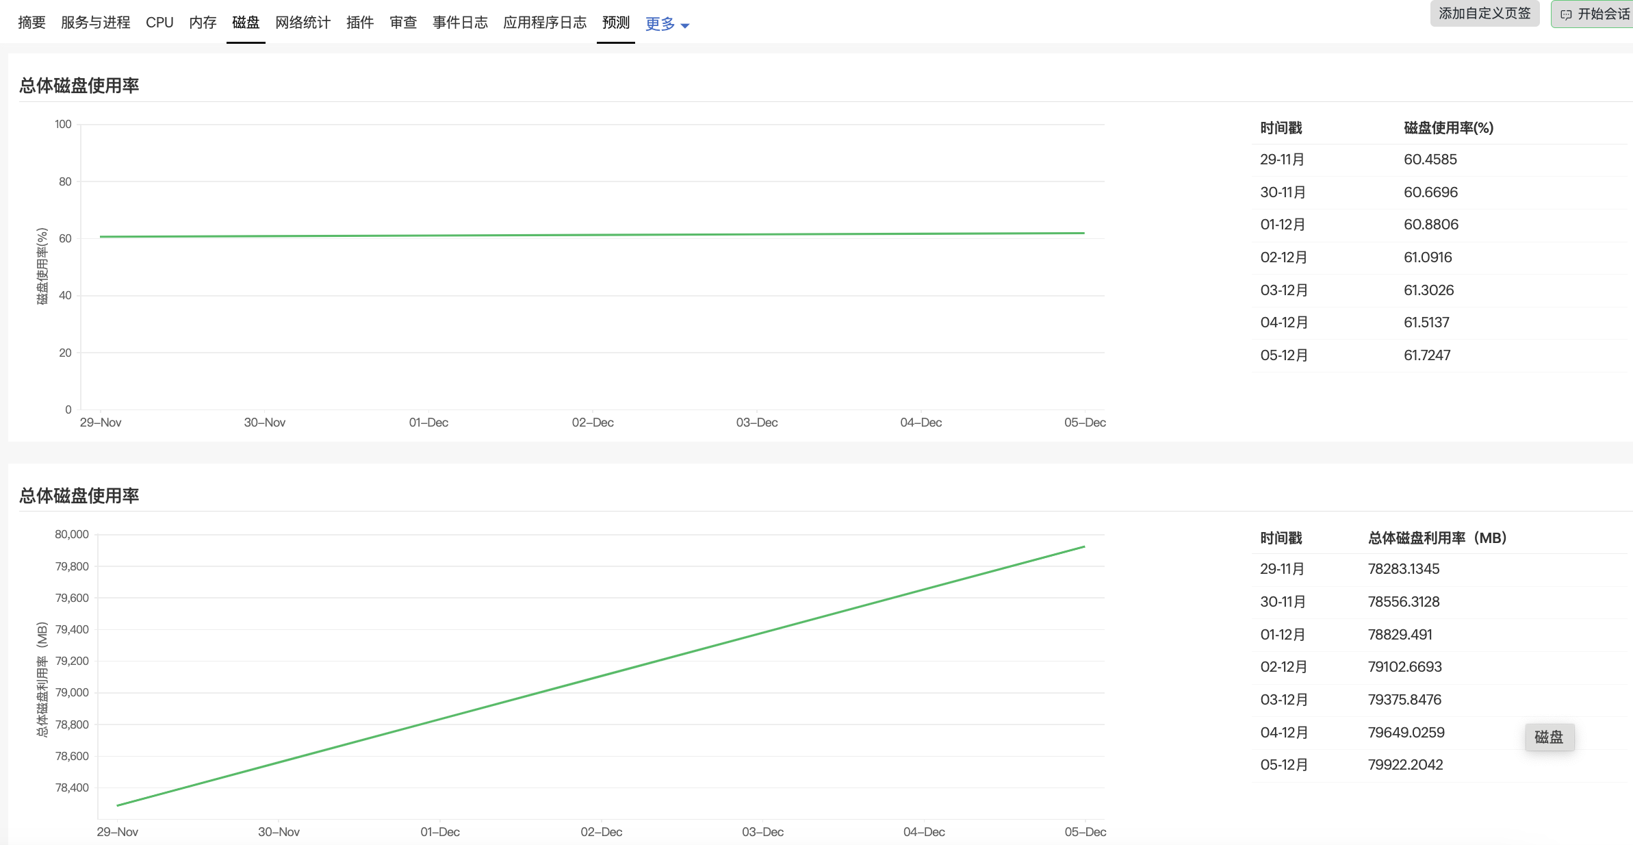Click the chat icon in 开始会话

[1566, 14]
